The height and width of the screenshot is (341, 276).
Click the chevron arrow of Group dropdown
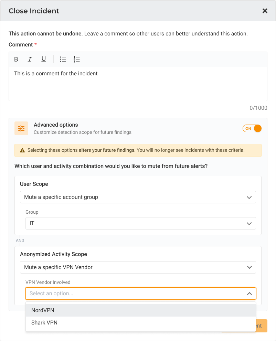coord(249,224)
